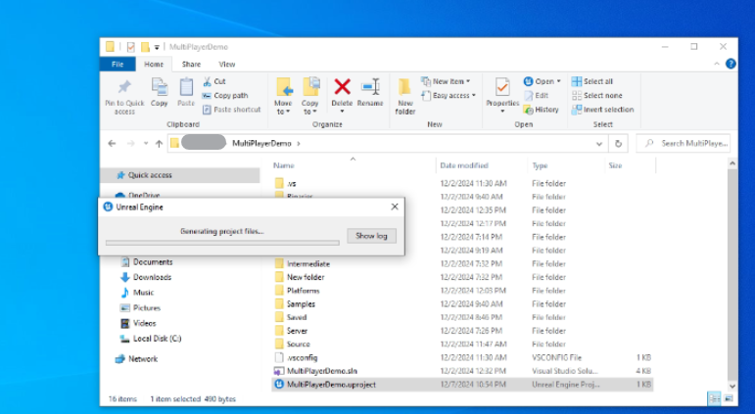Open the File menu tab

click(118, 64)
